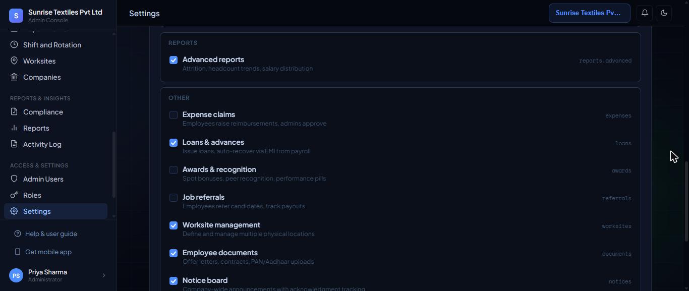Click sidebar scroll down arrow
Screen dimensions: 689x291
point(114,216)
